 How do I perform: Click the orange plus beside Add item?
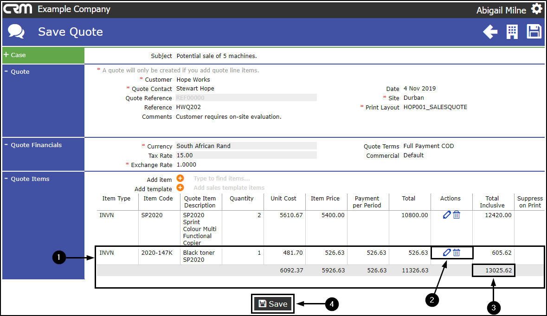click(180, 179)
